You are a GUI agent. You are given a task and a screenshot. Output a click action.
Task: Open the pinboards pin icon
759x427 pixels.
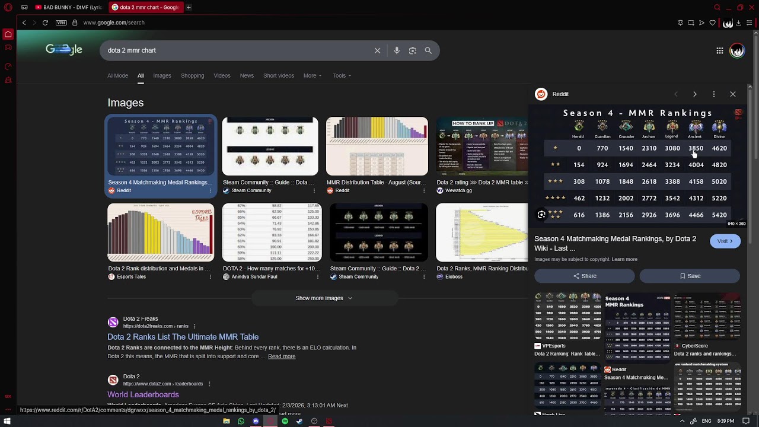click(680, 23)
